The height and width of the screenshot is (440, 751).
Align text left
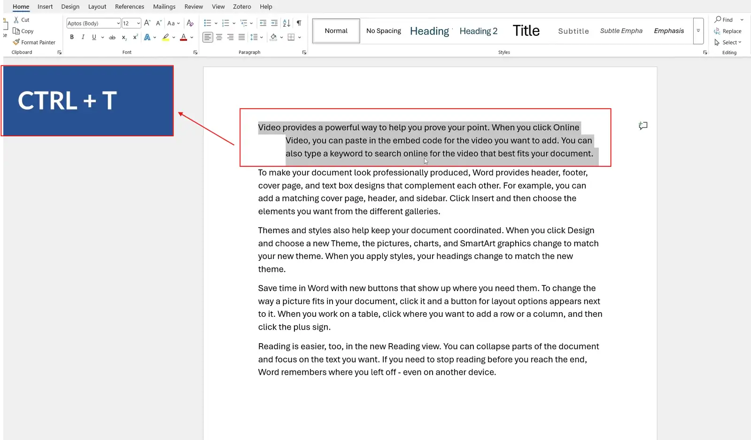[x=208, y=37]
